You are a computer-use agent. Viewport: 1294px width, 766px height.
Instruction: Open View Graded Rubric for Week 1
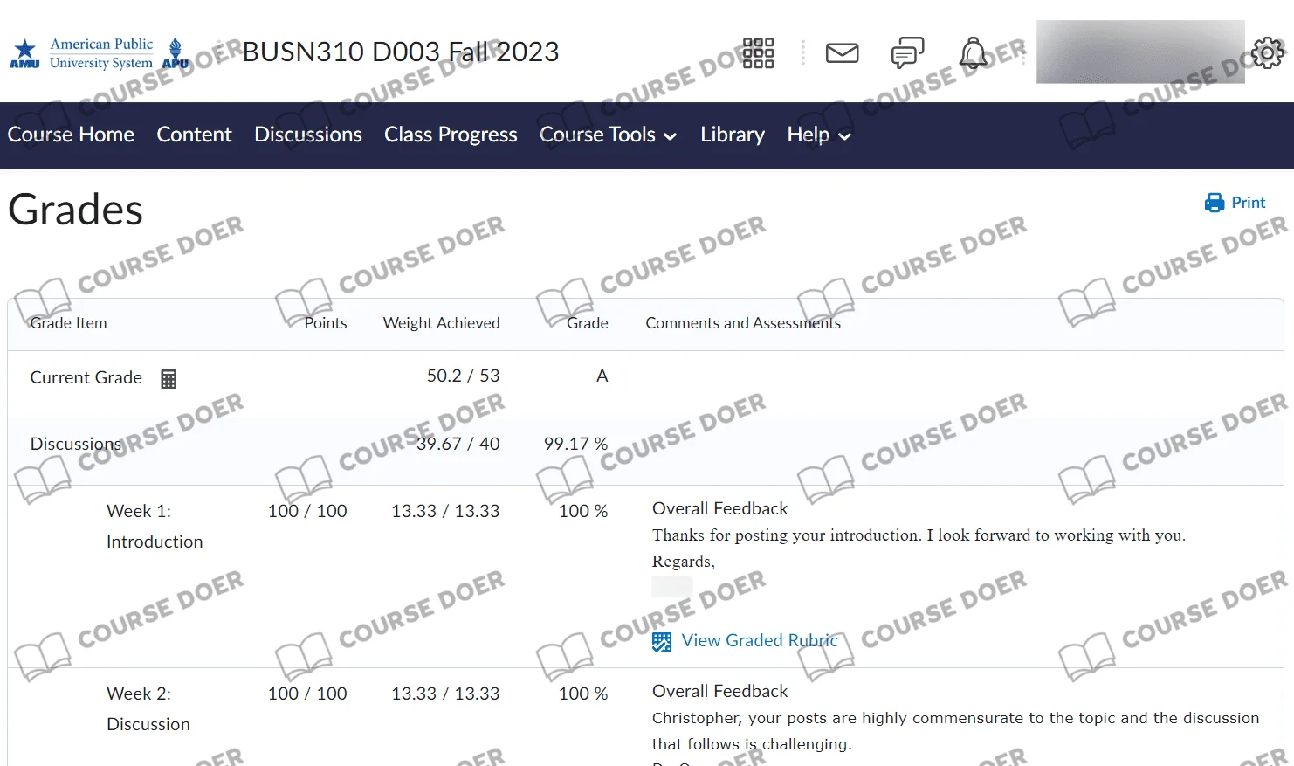point(760,640)
